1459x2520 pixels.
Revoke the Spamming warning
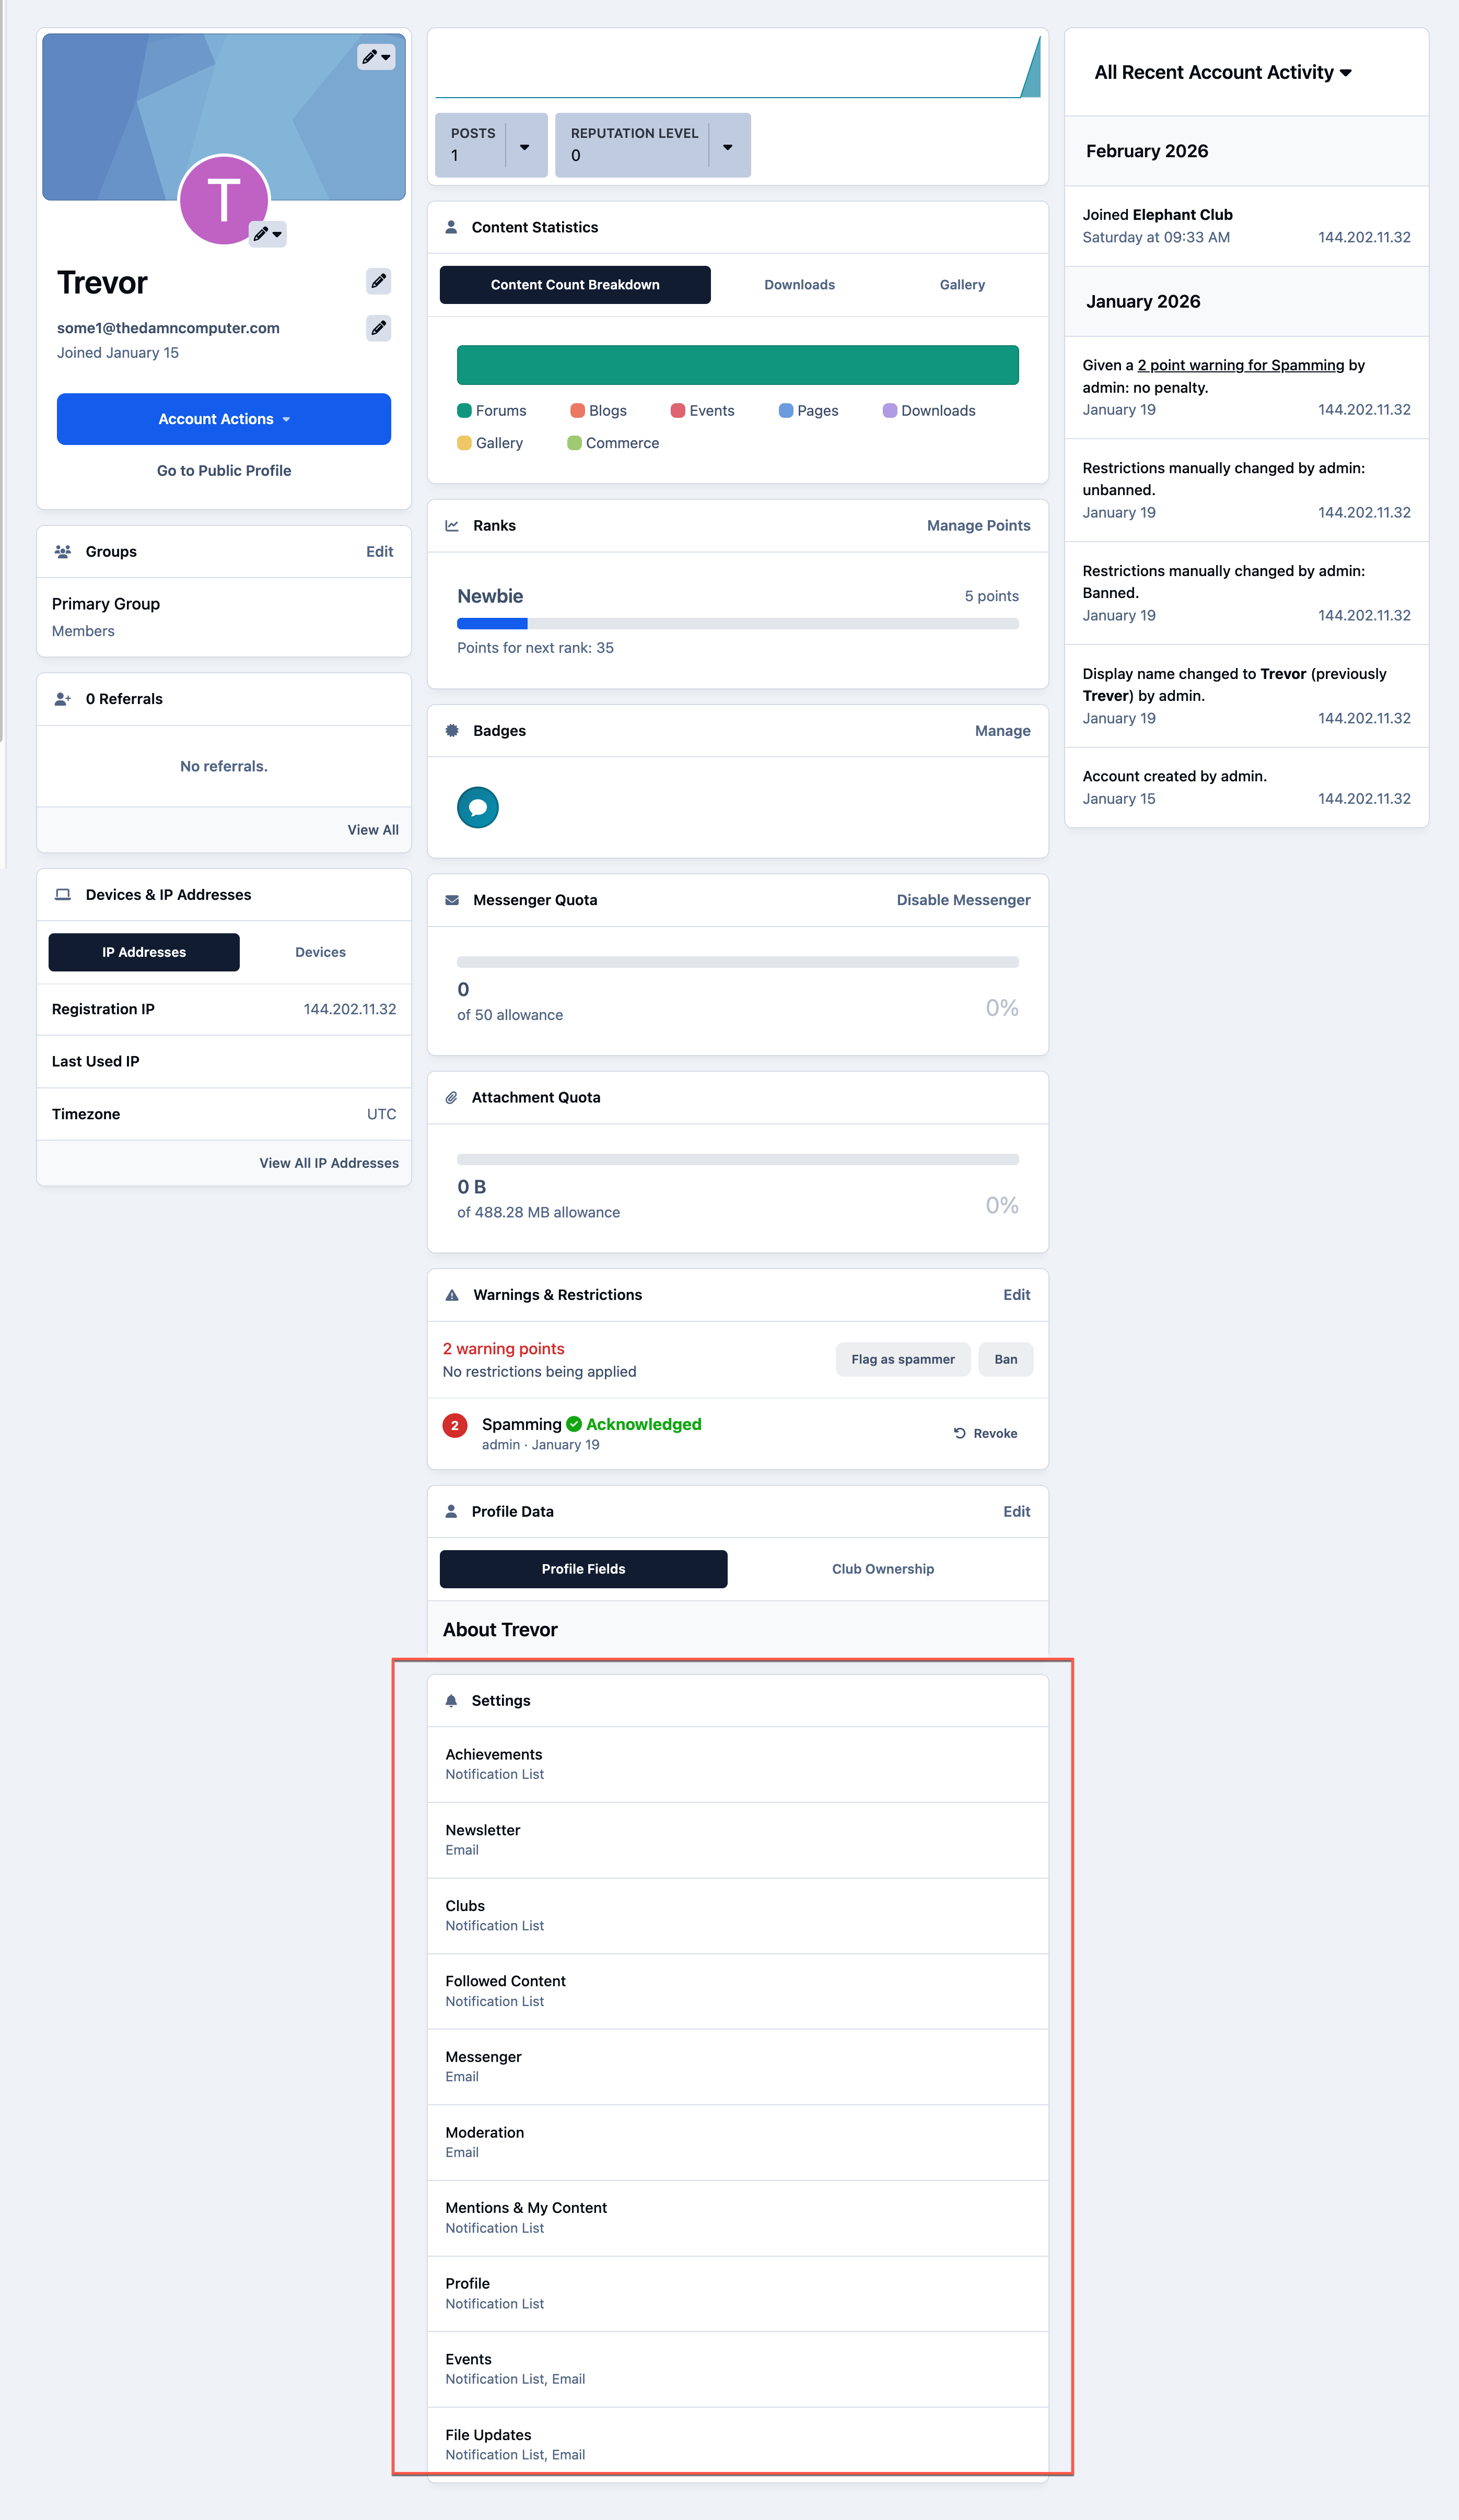(985, 1433)
